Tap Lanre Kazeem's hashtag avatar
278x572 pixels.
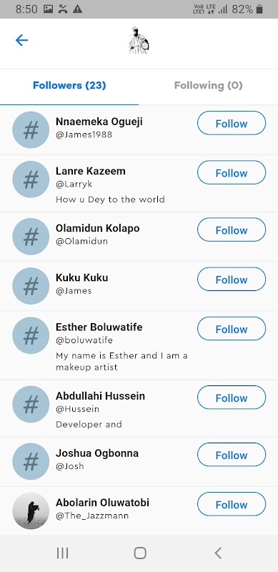click(31, 179)
